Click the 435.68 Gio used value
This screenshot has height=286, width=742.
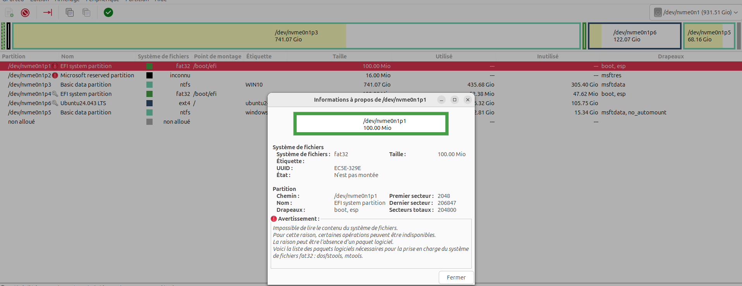(x=481, y=85)
